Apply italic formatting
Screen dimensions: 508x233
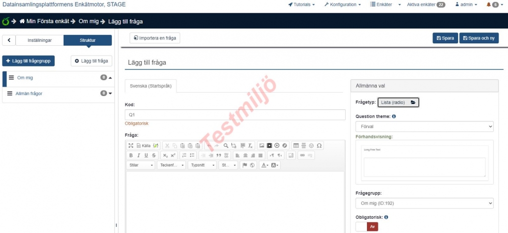point(139,155)
